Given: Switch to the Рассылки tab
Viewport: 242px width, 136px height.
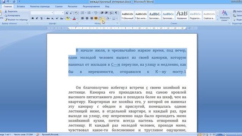Looking at the screenshot, I should [73, 6].
